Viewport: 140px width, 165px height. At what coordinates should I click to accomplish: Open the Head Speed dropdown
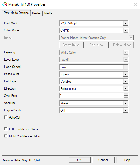94,67
